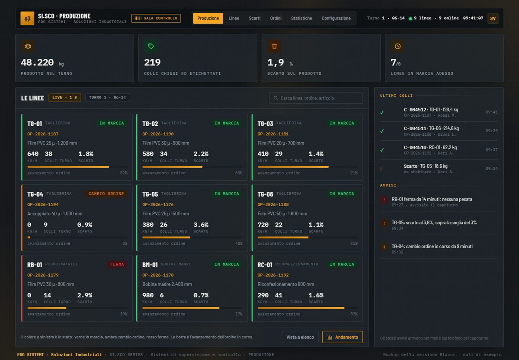Click the tag icon above Colli chiusi
The width and height of the screenshot is (519, 360).
click(x=151, y=46)
